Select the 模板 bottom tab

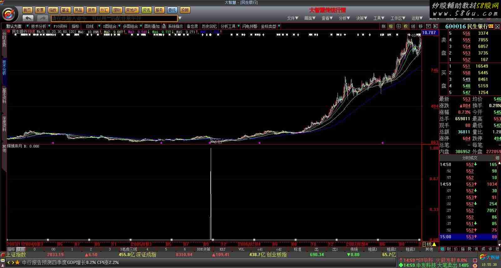point(21,249)
